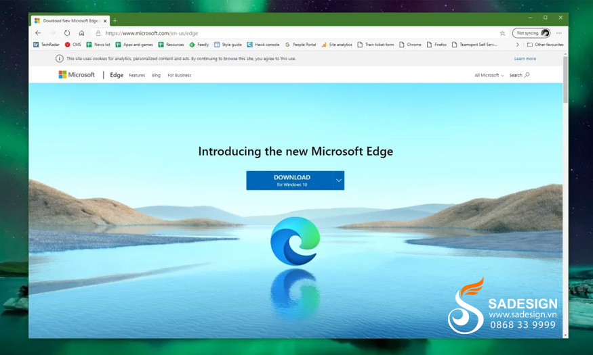Close the Download New Microsoft Edge tab
Image resolution: width=593 pixels, height=355 pixels.
point(105,21)
